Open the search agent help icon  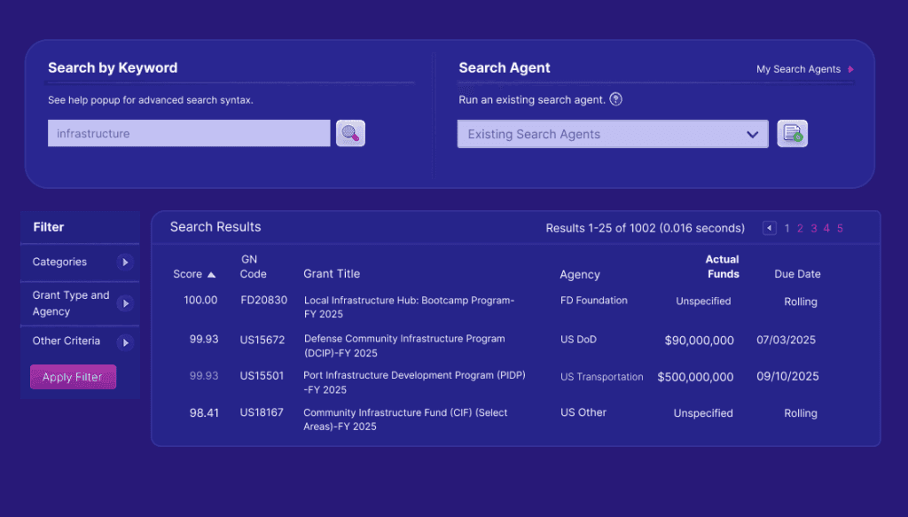coord(616,99)
